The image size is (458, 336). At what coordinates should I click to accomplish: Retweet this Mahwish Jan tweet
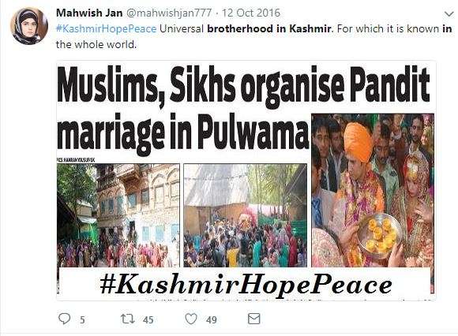pos(128,319)
